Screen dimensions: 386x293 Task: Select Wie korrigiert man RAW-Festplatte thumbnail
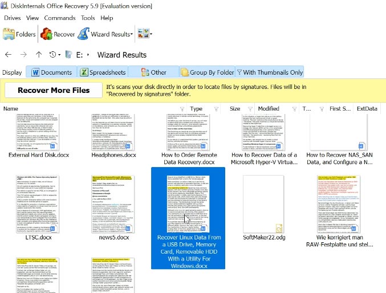[x=339, y=204]
